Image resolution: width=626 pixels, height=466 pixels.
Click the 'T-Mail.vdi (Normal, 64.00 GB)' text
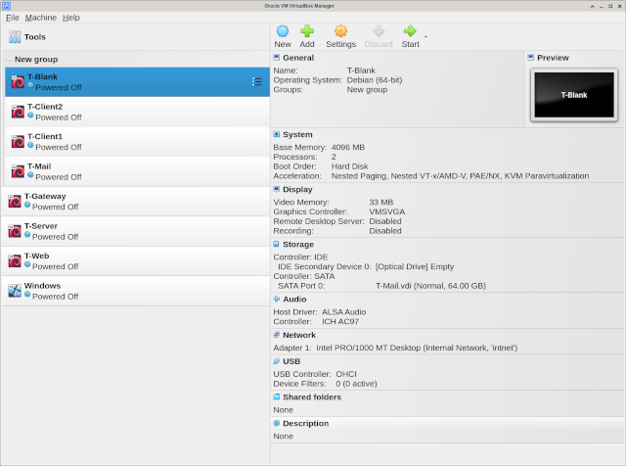[x=430, y=286]
